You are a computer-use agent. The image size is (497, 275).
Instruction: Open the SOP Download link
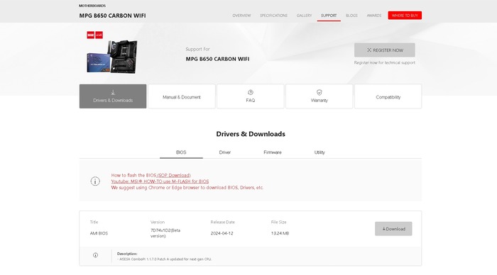174,175
